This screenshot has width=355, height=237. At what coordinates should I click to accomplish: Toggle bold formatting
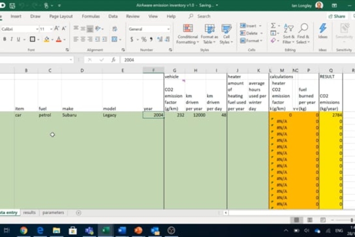(4, 39)
